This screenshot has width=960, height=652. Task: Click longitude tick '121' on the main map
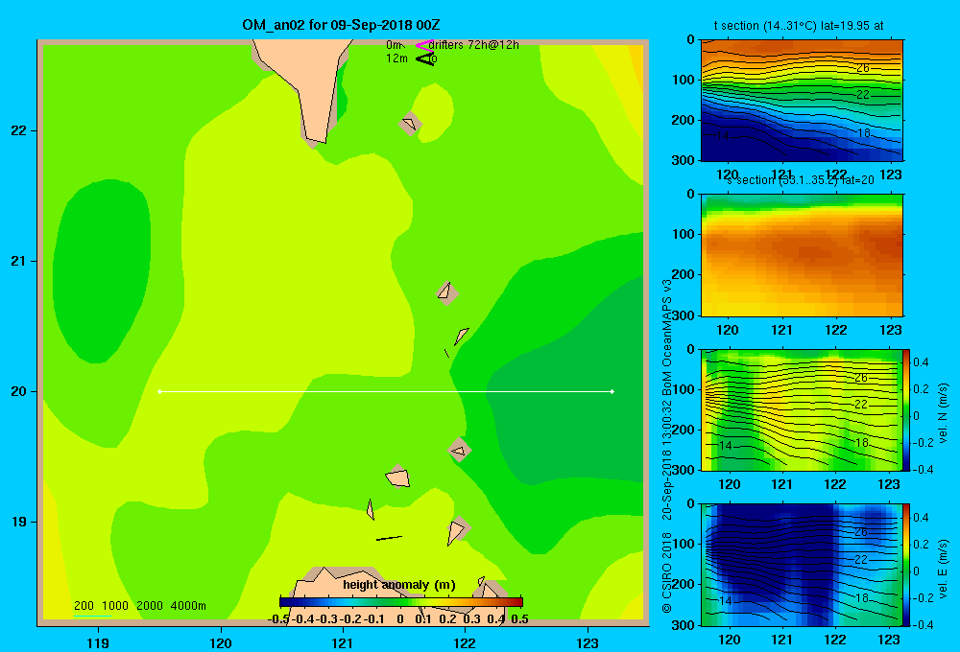click(x=343, y=642)
